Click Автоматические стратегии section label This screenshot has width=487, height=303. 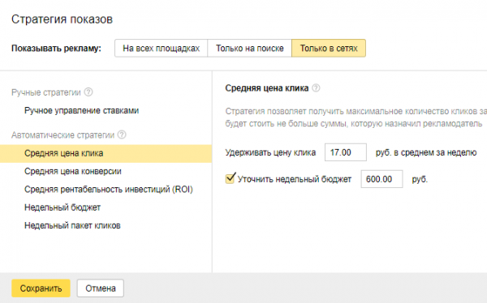(x=63, y=135)
